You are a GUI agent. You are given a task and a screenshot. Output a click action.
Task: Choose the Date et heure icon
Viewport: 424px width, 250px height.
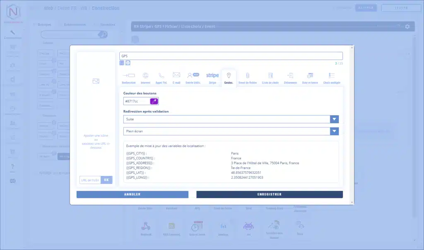point(310,77)
